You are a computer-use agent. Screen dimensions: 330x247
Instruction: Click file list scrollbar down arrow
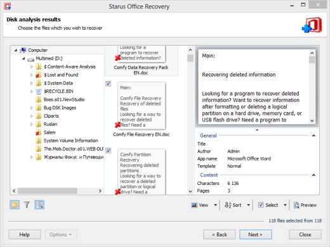click(x=190, y=191)
